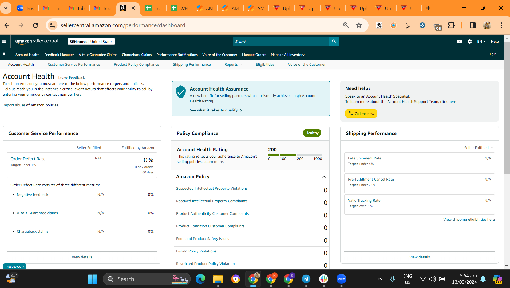
Task: Close the FEEDBACK widget with X
Action: coord(23,267)
